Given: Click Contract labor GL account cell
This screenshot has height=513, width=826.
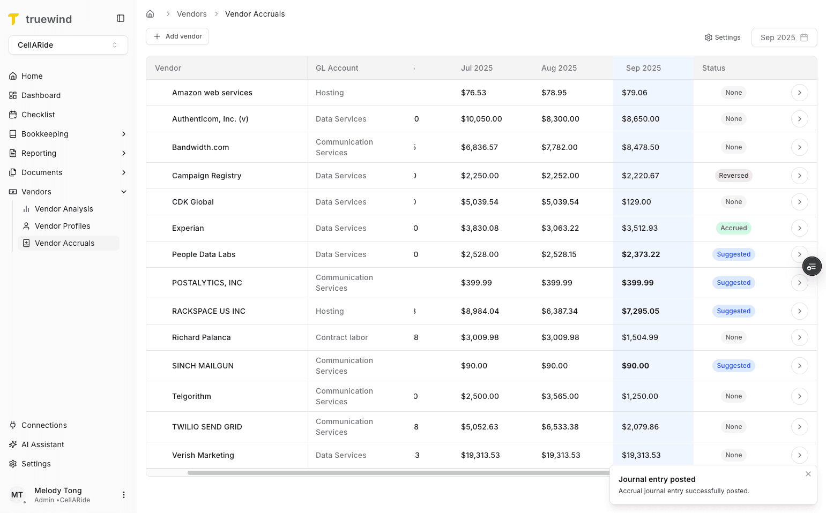Looking at the screenshot, I should click(342, 337).
